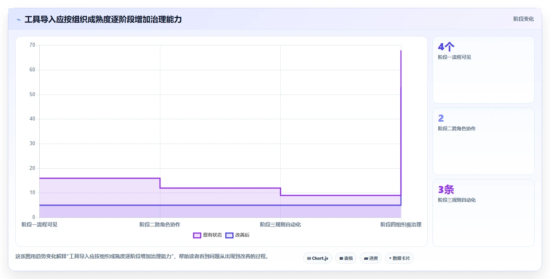Click the blue 改善后 legend swatch
The image size is (550, 279).
(x=229, y=235)
